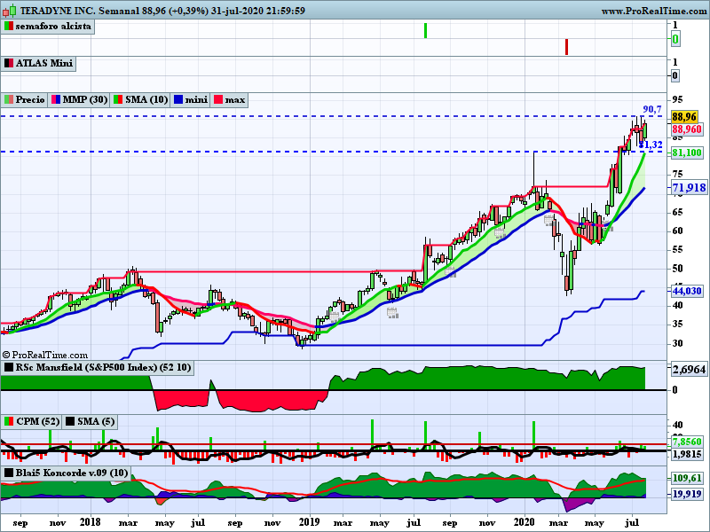Click the green semaforo signal bar
Screen dimensions: 710x532
[x=426, y=31]
